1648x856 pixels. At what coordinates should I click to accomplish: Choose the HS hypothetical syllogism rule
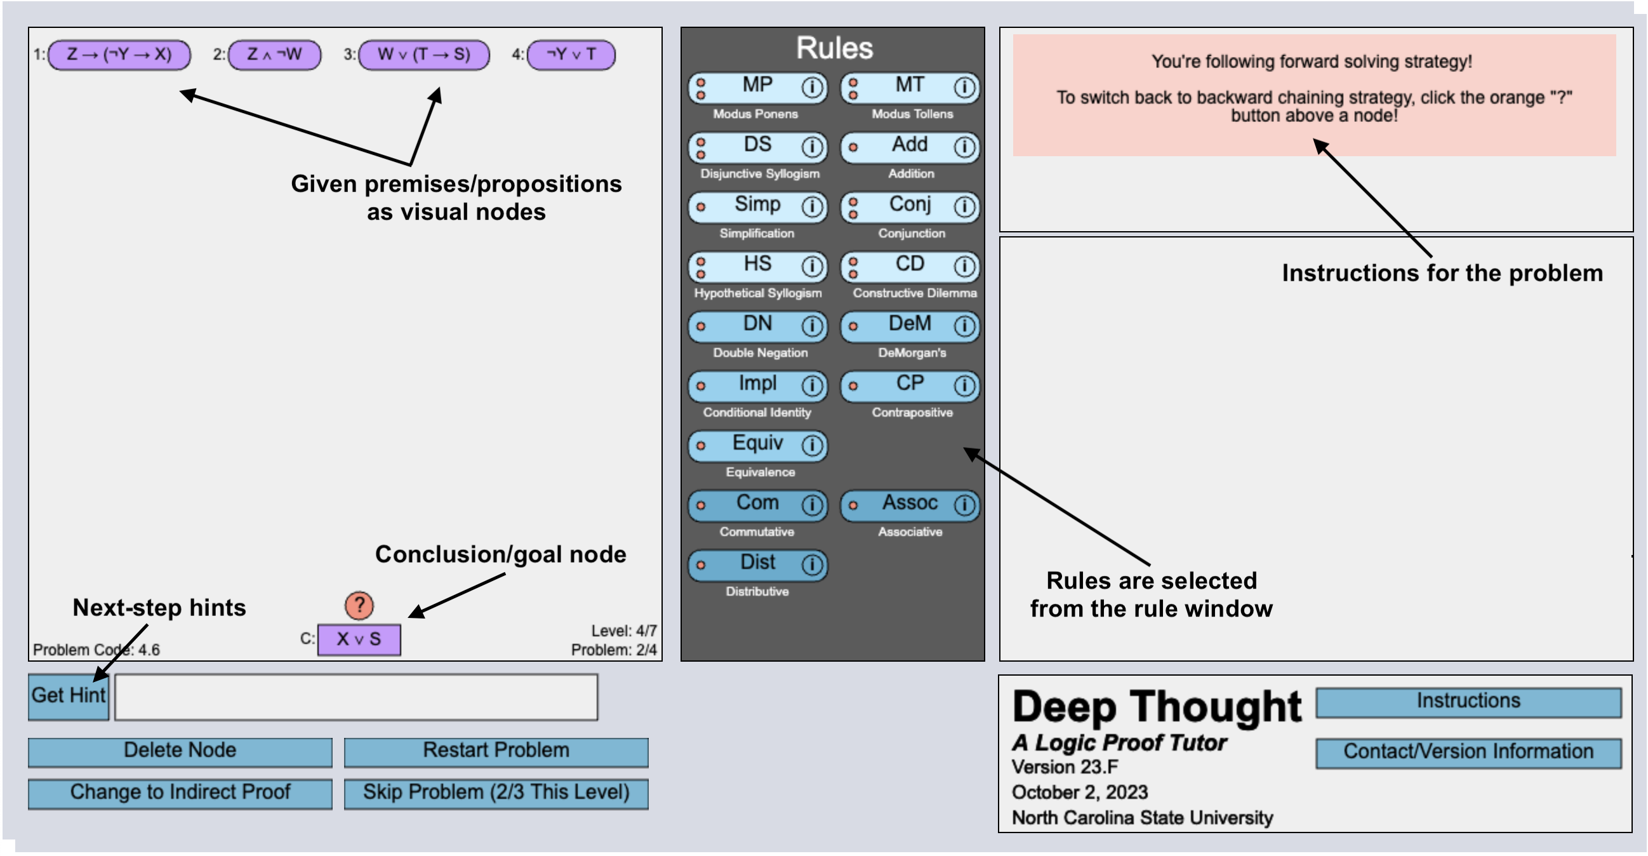[757, 265]
